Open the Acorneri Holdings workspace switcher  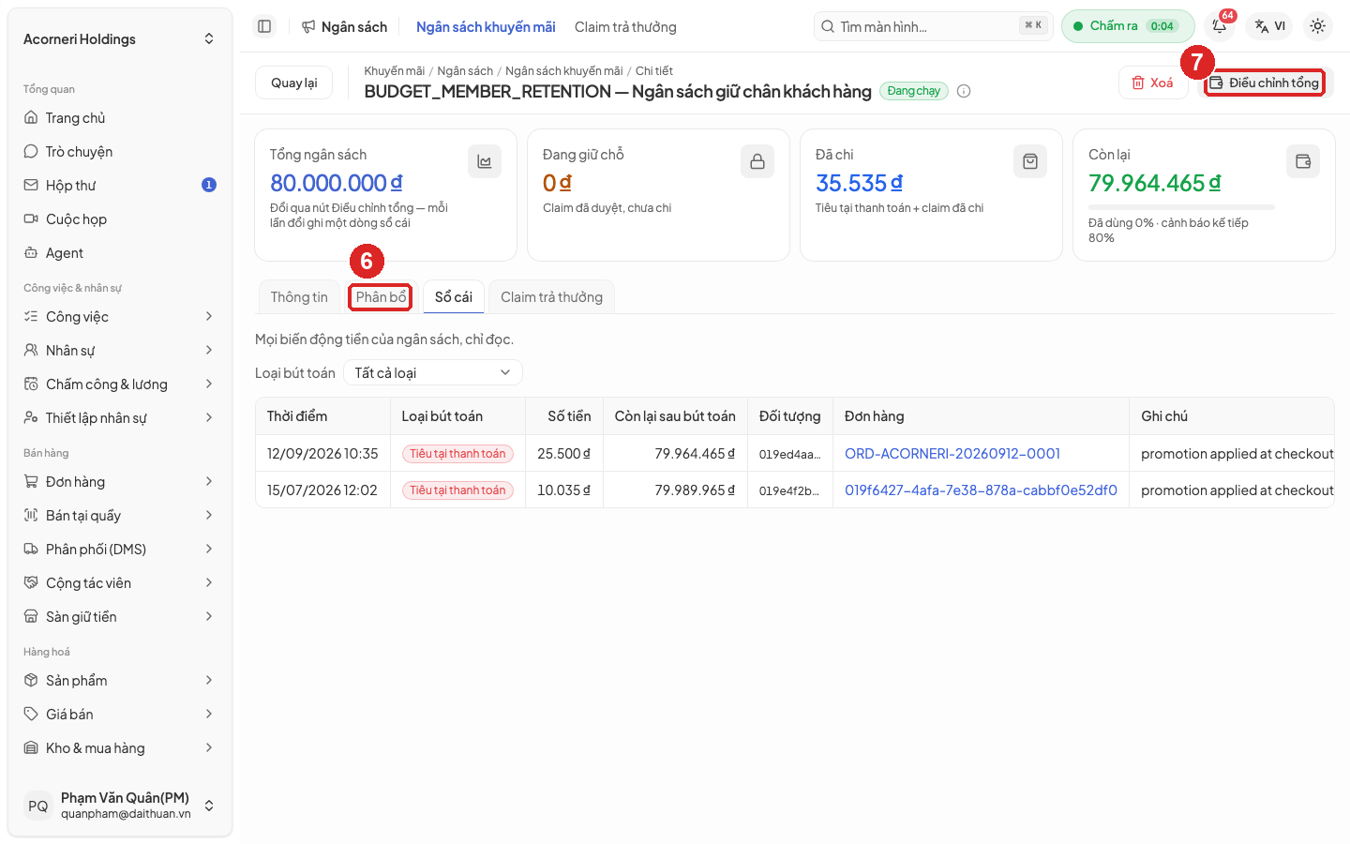pyautogui.click(x=120, y=39)
